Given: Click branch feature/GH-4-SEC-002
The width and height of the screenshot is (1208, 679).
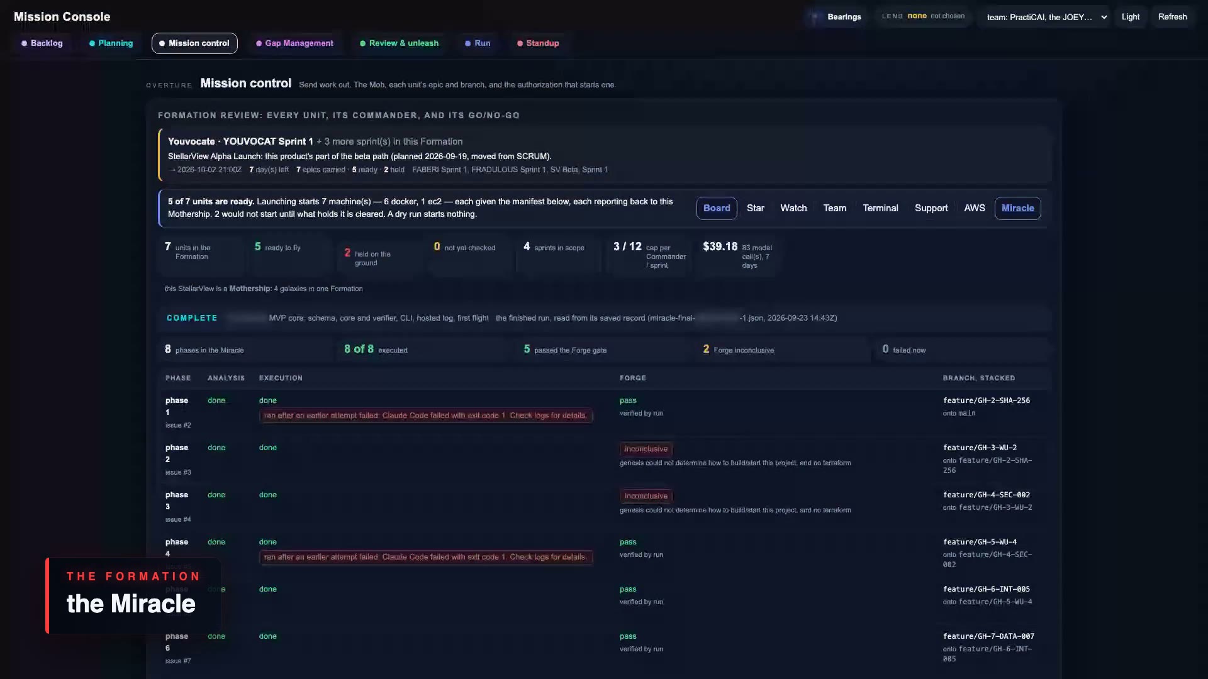Looking at the screenshot, I should coord(986,495).
